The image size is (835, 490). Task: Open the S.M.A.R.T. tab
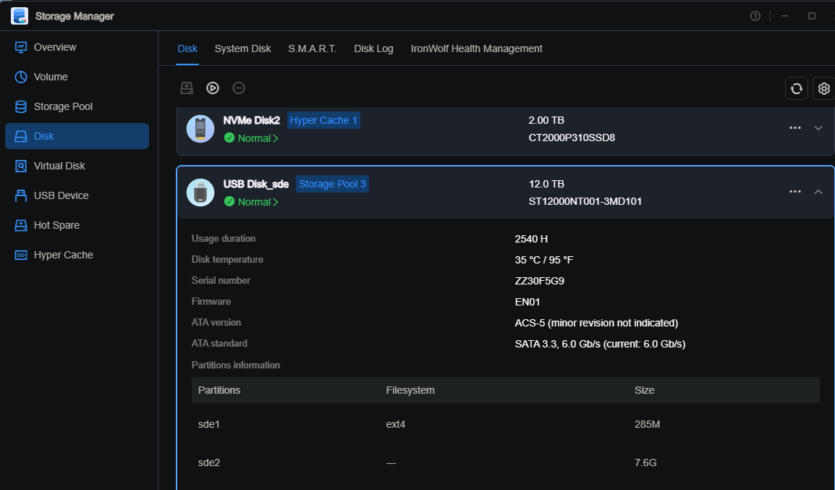tap(312, 48)
